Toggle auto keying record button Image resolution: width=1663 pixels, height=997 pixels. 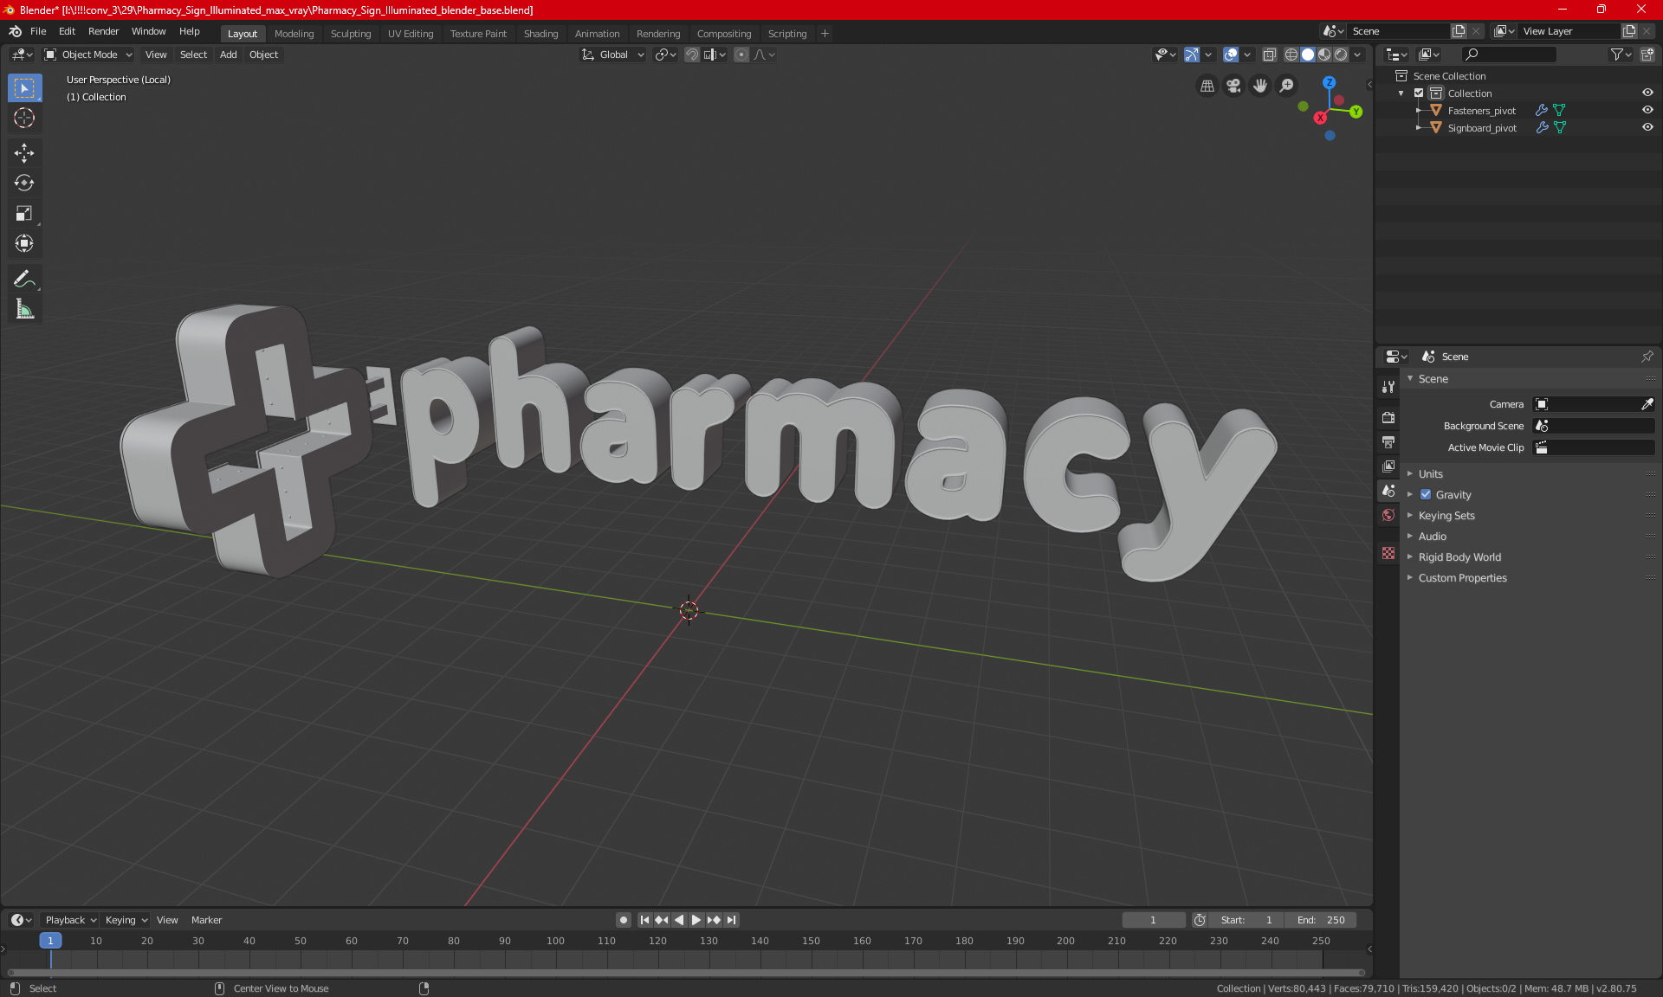[x=623, y=920]
